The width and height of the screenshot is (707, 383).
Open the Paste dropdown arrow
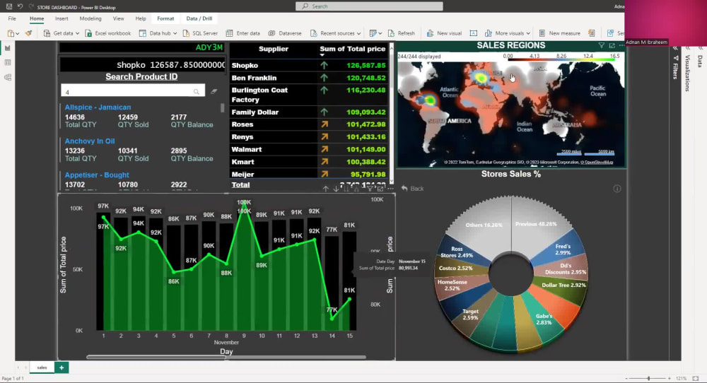(x=17, y=34)
